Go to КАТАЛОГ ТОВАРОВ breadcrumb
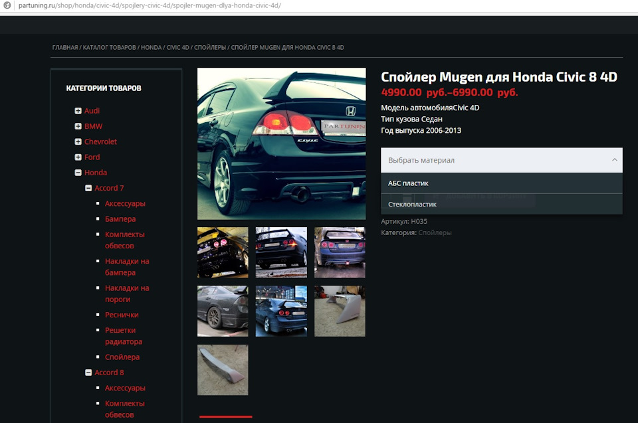638x423 pixels. [110, 48]
